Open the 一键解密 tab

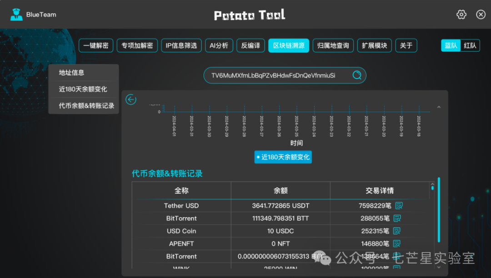tap(96, 46)
